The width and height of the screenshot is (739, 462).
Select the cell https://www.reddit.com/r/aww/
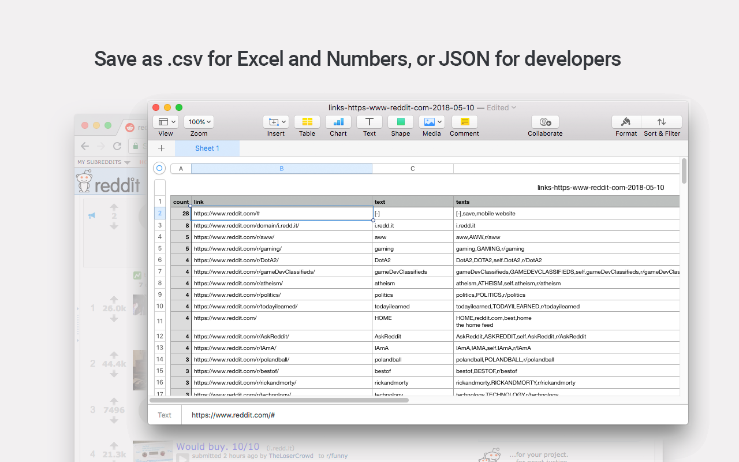pyautogui.click(x=282, y=237)
